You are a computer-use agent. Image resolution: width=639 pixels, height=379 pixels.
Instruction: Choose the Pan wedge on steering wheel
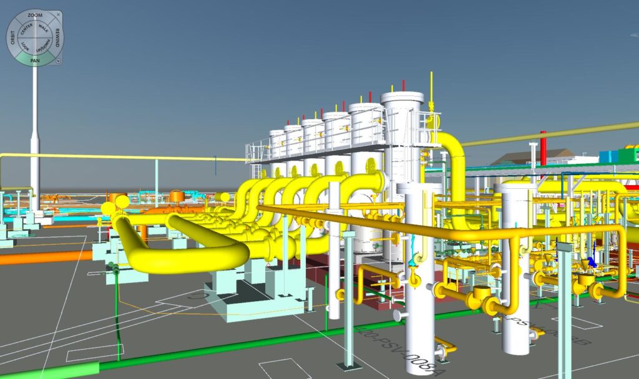click(35, 60)
